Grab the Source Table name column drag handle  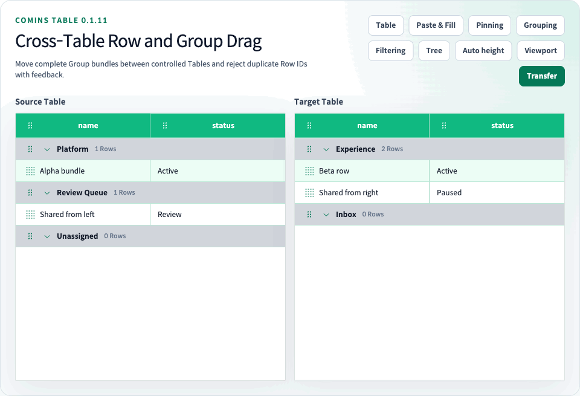pos(30,126)
